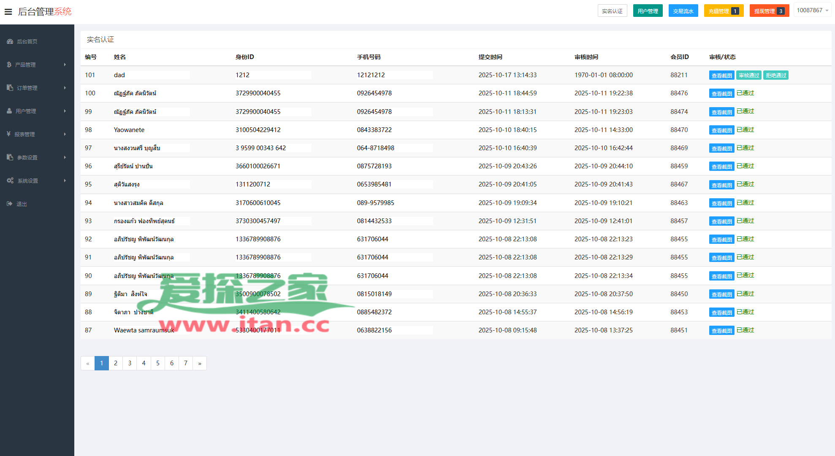Image resolution: width=835 pixels, height=456 pixels.
Task: Click the bitcoin icon for 产品管理
Action: pyautogui.click(x=9, y=65)
